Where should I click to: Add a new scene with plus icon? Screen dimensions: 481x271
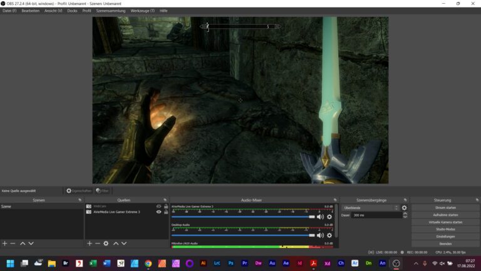pos(4,243)
